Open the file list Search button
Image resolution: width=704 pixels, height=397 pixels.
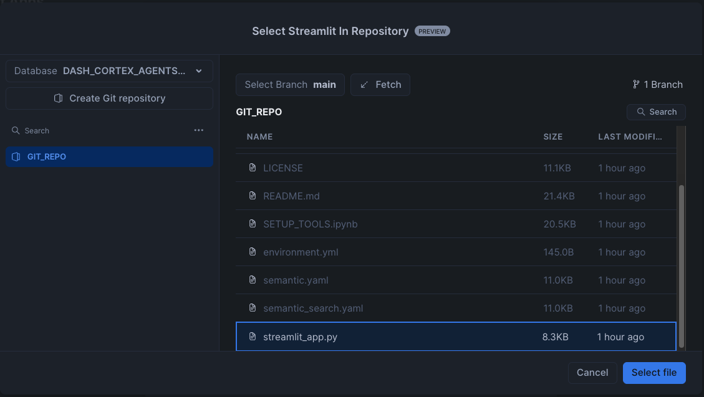coord(656,112)
